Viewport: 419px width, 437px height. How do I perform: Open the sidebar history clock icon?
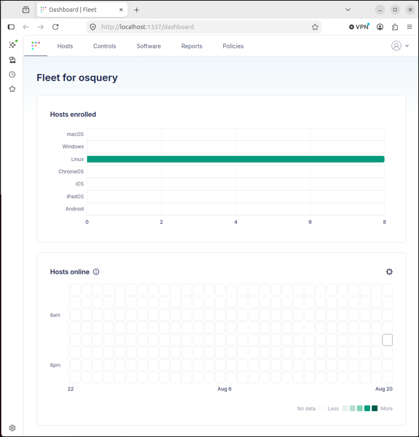point(12,74)
